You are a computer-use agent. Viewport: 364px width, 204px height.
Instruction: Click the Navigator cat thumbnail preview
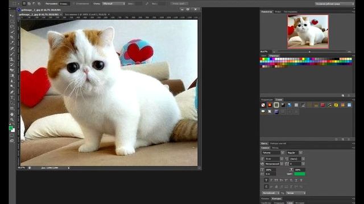point(308,32)
